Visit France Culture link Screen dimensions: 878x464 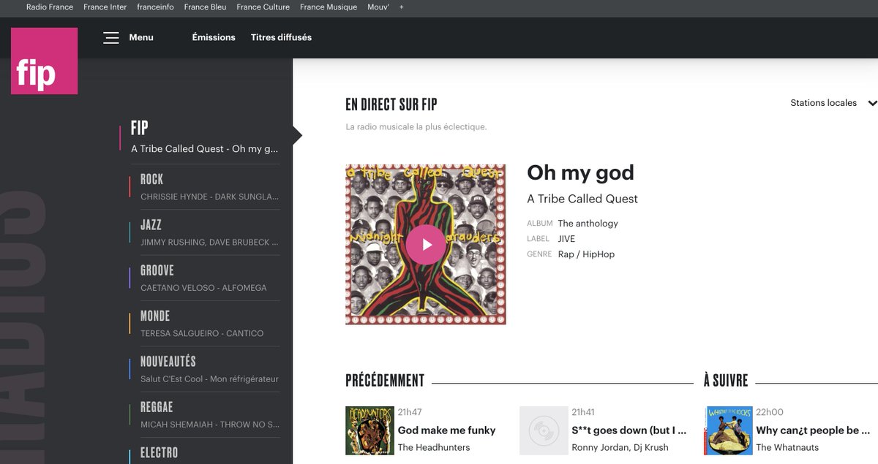click(263, 7)
